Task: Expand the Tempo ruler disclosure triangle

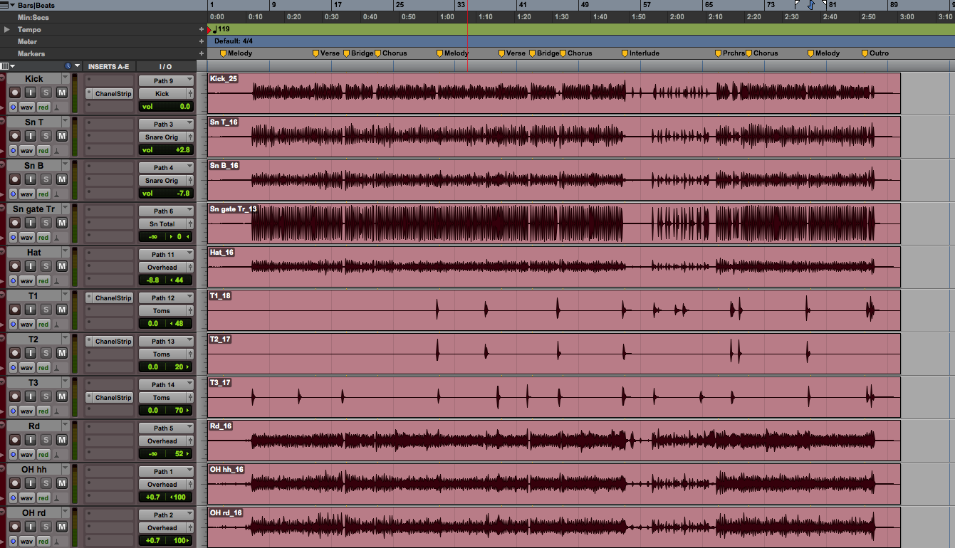Action: 7,29
